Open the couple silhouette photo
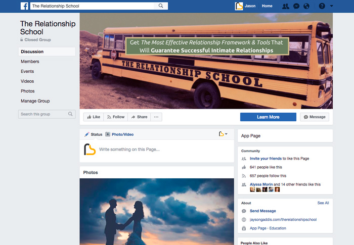The width and height of the screenshot is (354, 245). 157,212
